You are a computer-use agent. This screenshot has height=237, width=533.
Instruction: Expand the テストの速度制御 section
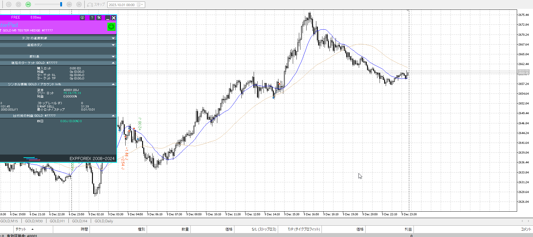tap(113, 38)
